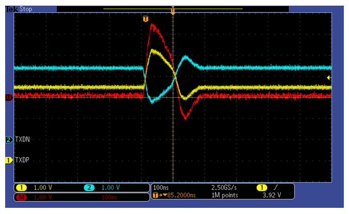This screenshot has height=214, width=349.
Task: Click the Stop acquisition status text
Action: [x=26, y=9]
